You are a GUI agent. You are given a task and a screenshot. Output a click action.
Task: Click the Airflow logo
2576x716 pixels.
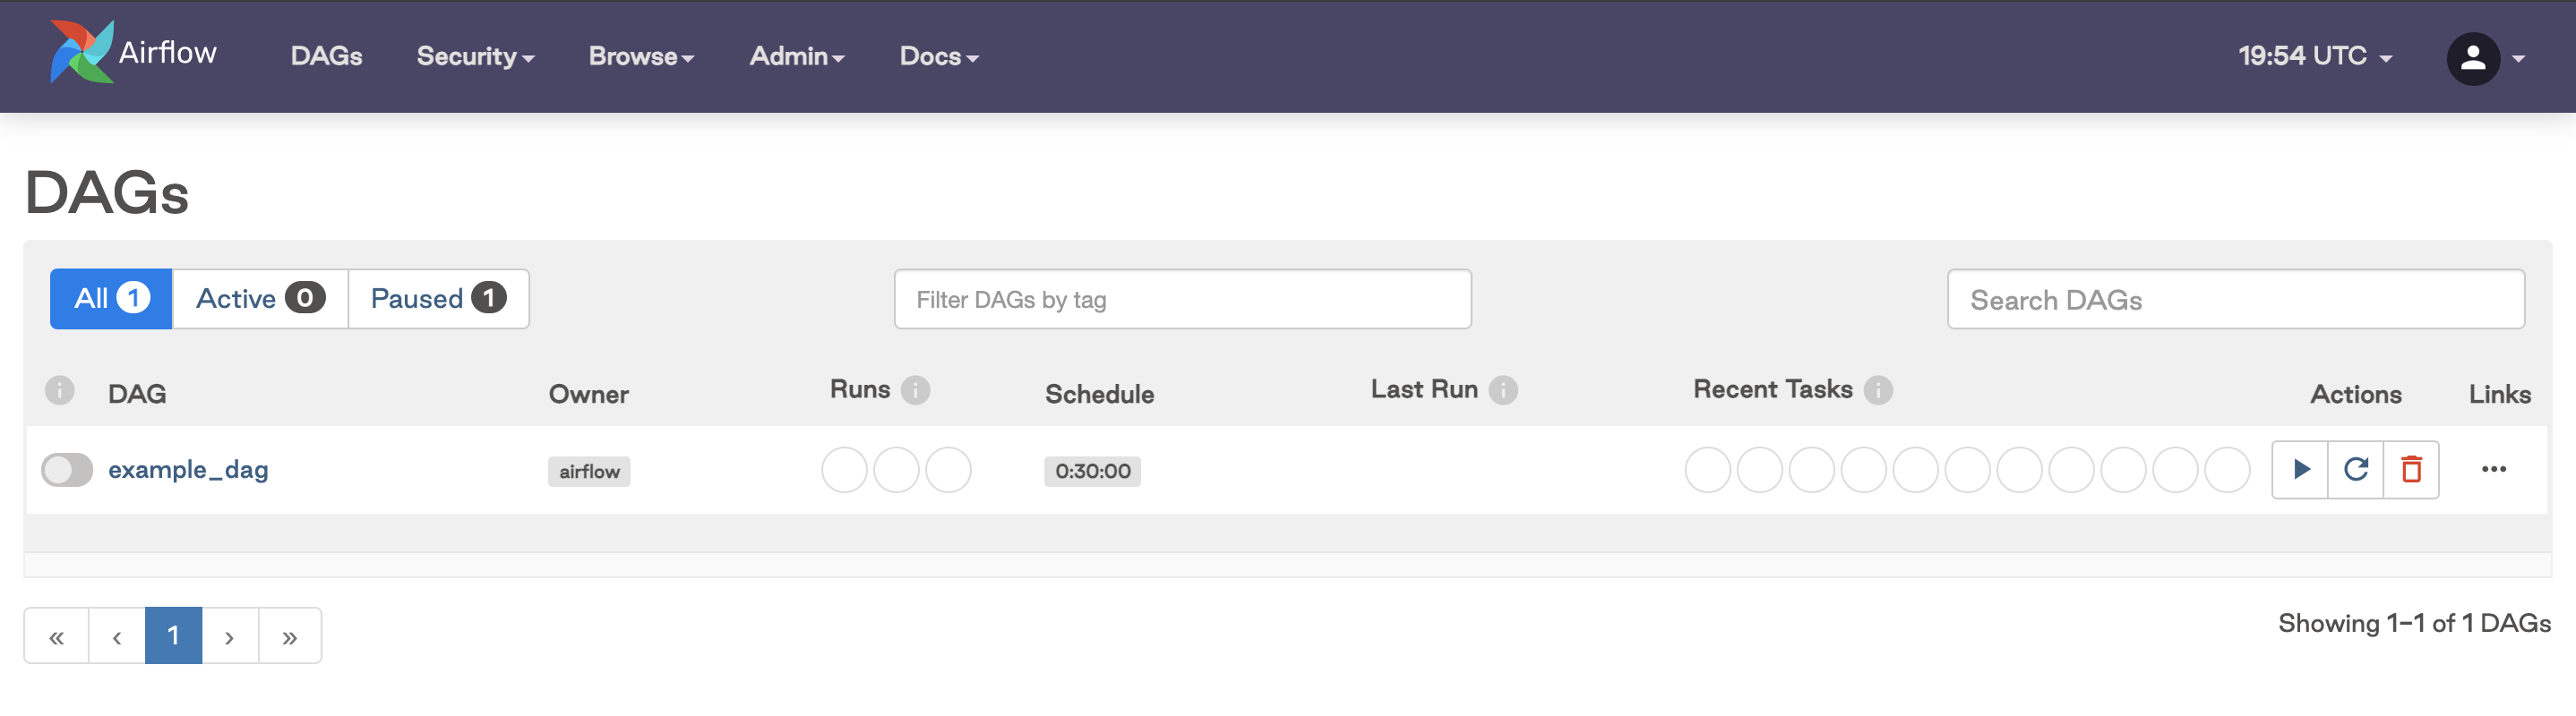point(84,52)
